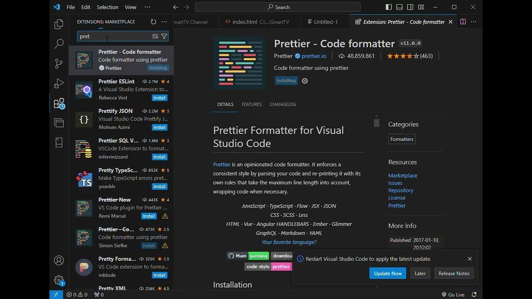Viewport: 532px width, 299px height.
Task: Select the DETAILS tab
Action: (225, 104)
